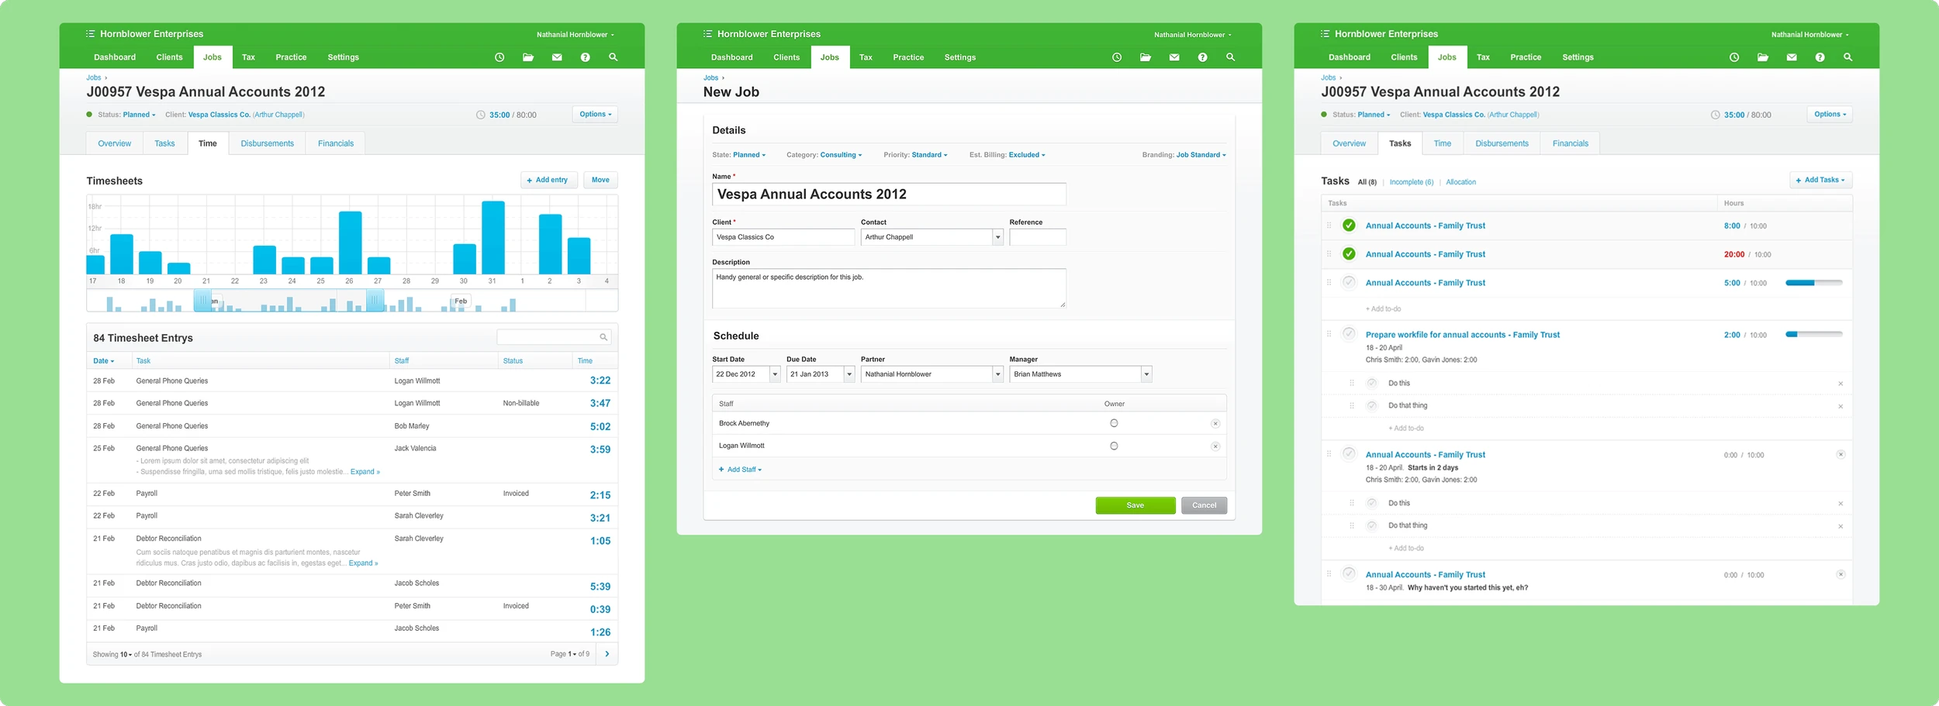The image size is (1939, 706).
Task: Click search icon in Timesheet Entrys search box
Action: point(603,337)
